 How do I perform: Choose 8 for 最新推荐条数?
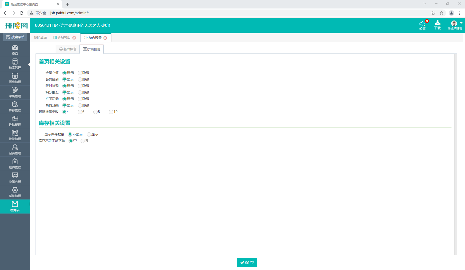[x=95, y=112]
